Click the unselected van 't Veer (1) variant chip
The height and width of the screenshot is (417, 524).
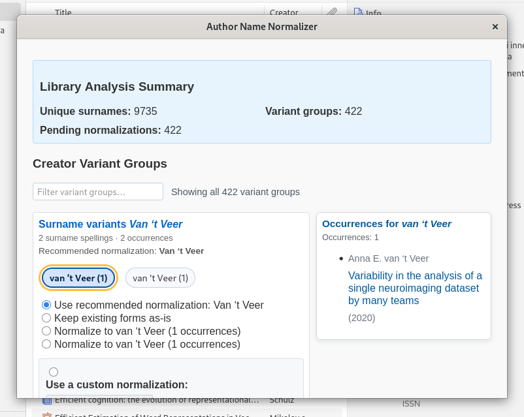[x=160, y=278]
